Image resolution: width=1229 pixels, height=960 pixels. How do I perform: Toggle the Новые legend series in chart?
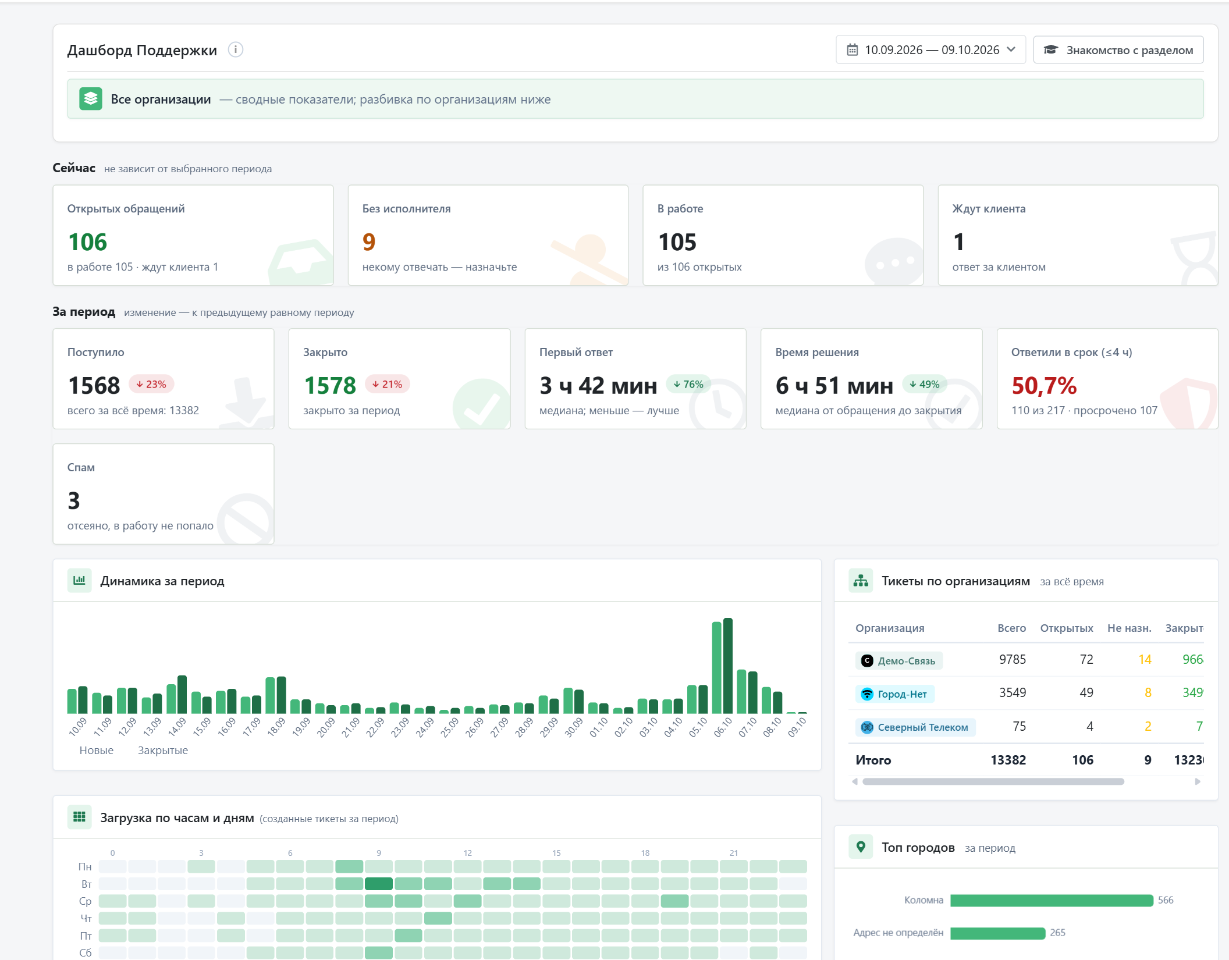tap(96, 750)
